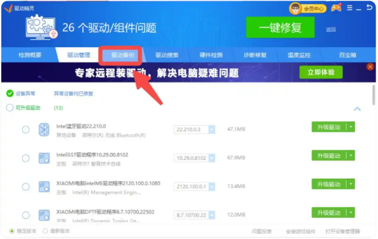378x239 pixels.
Task: Click the XIAOMI电脑IntelME驱动程序 name
Action: [108, 183]
